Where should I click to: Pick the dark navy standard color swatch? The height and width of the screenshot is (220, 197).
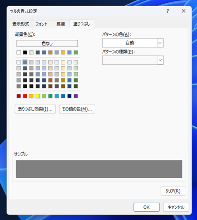tap(69, 96)
